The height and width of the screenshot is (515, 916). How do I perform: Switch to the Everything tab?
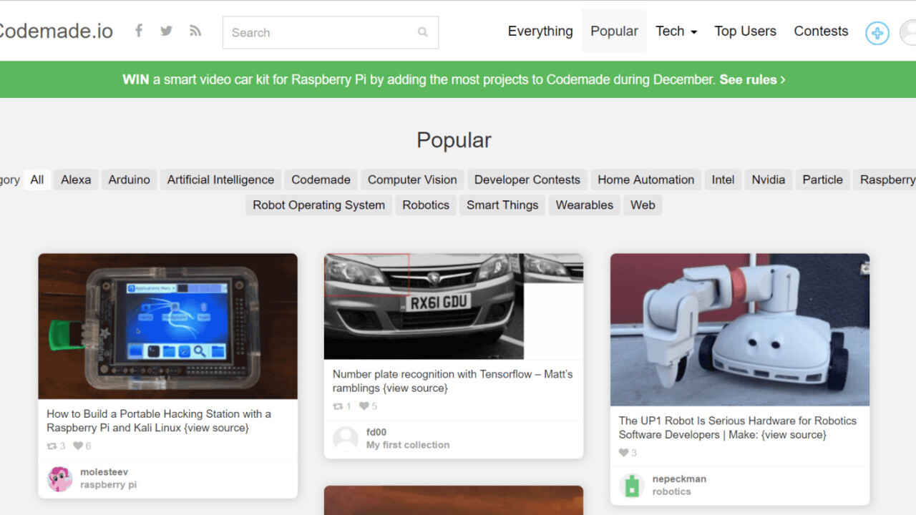pos(540,31)
